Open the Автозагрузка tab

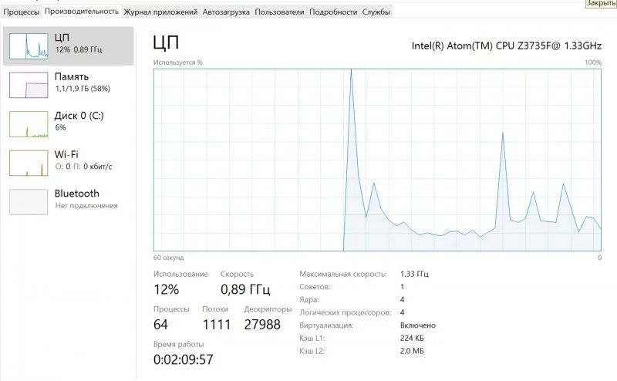pyautogui.click(x=226, y=12)
